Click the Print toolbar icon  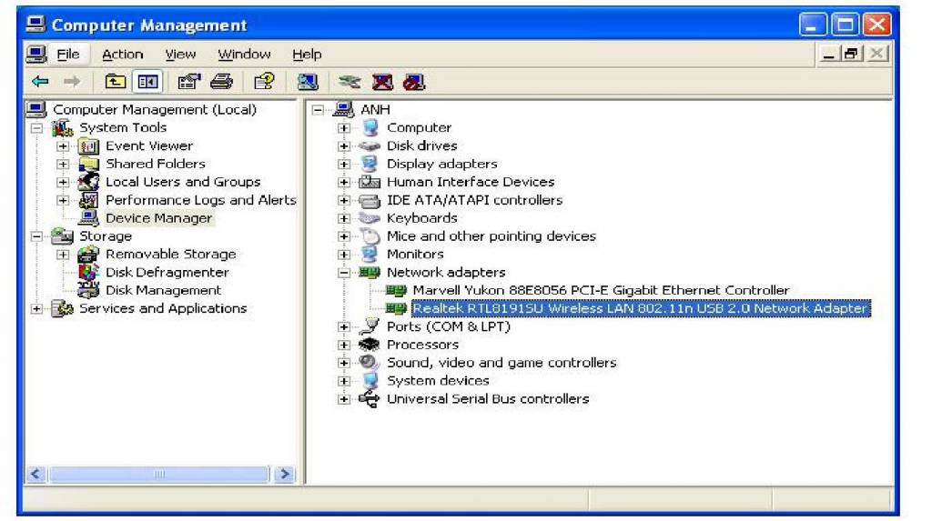[222, 82]
